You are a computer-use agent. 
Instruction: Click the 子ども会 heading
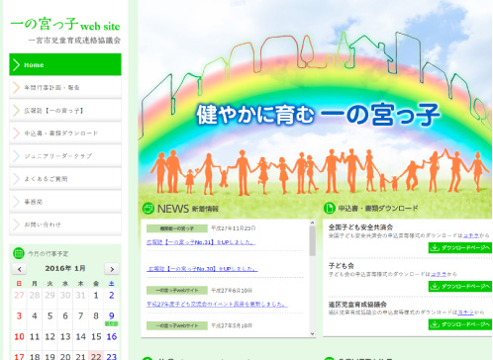click(342, 266)
